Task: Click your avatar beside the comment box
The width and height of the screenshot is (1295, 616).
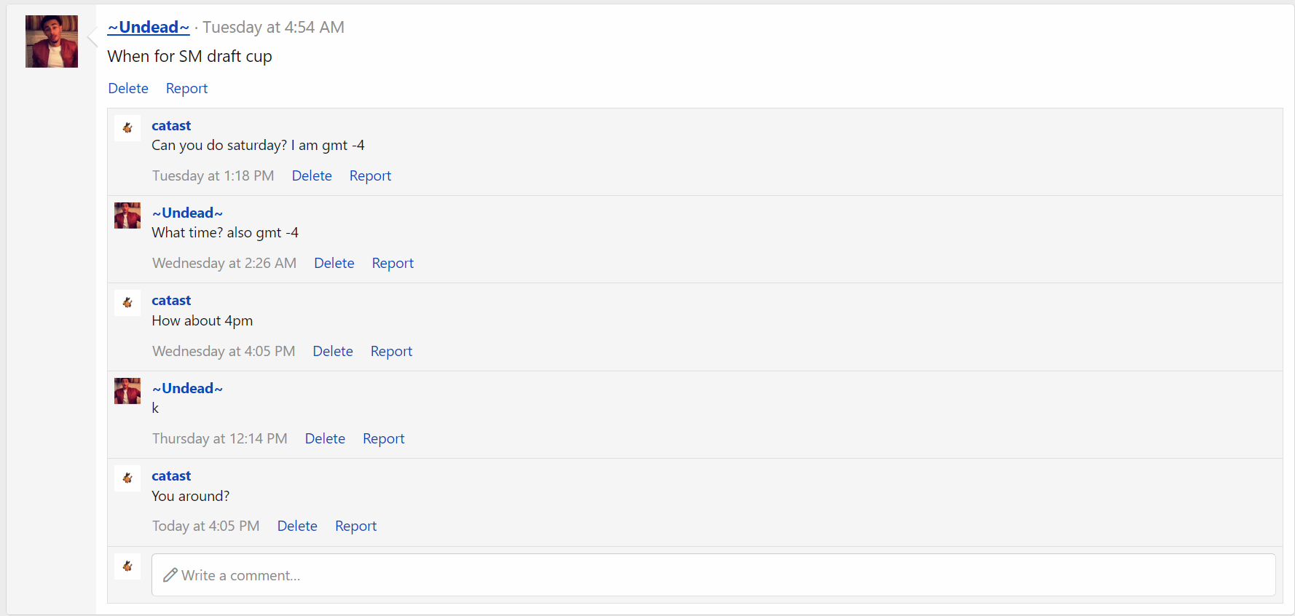Action: click(x=127, y=566)
